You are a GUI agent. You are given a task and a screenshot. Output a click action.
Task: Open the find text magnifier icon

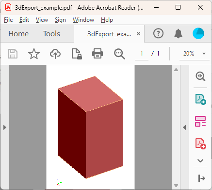[x=119, y=54]
